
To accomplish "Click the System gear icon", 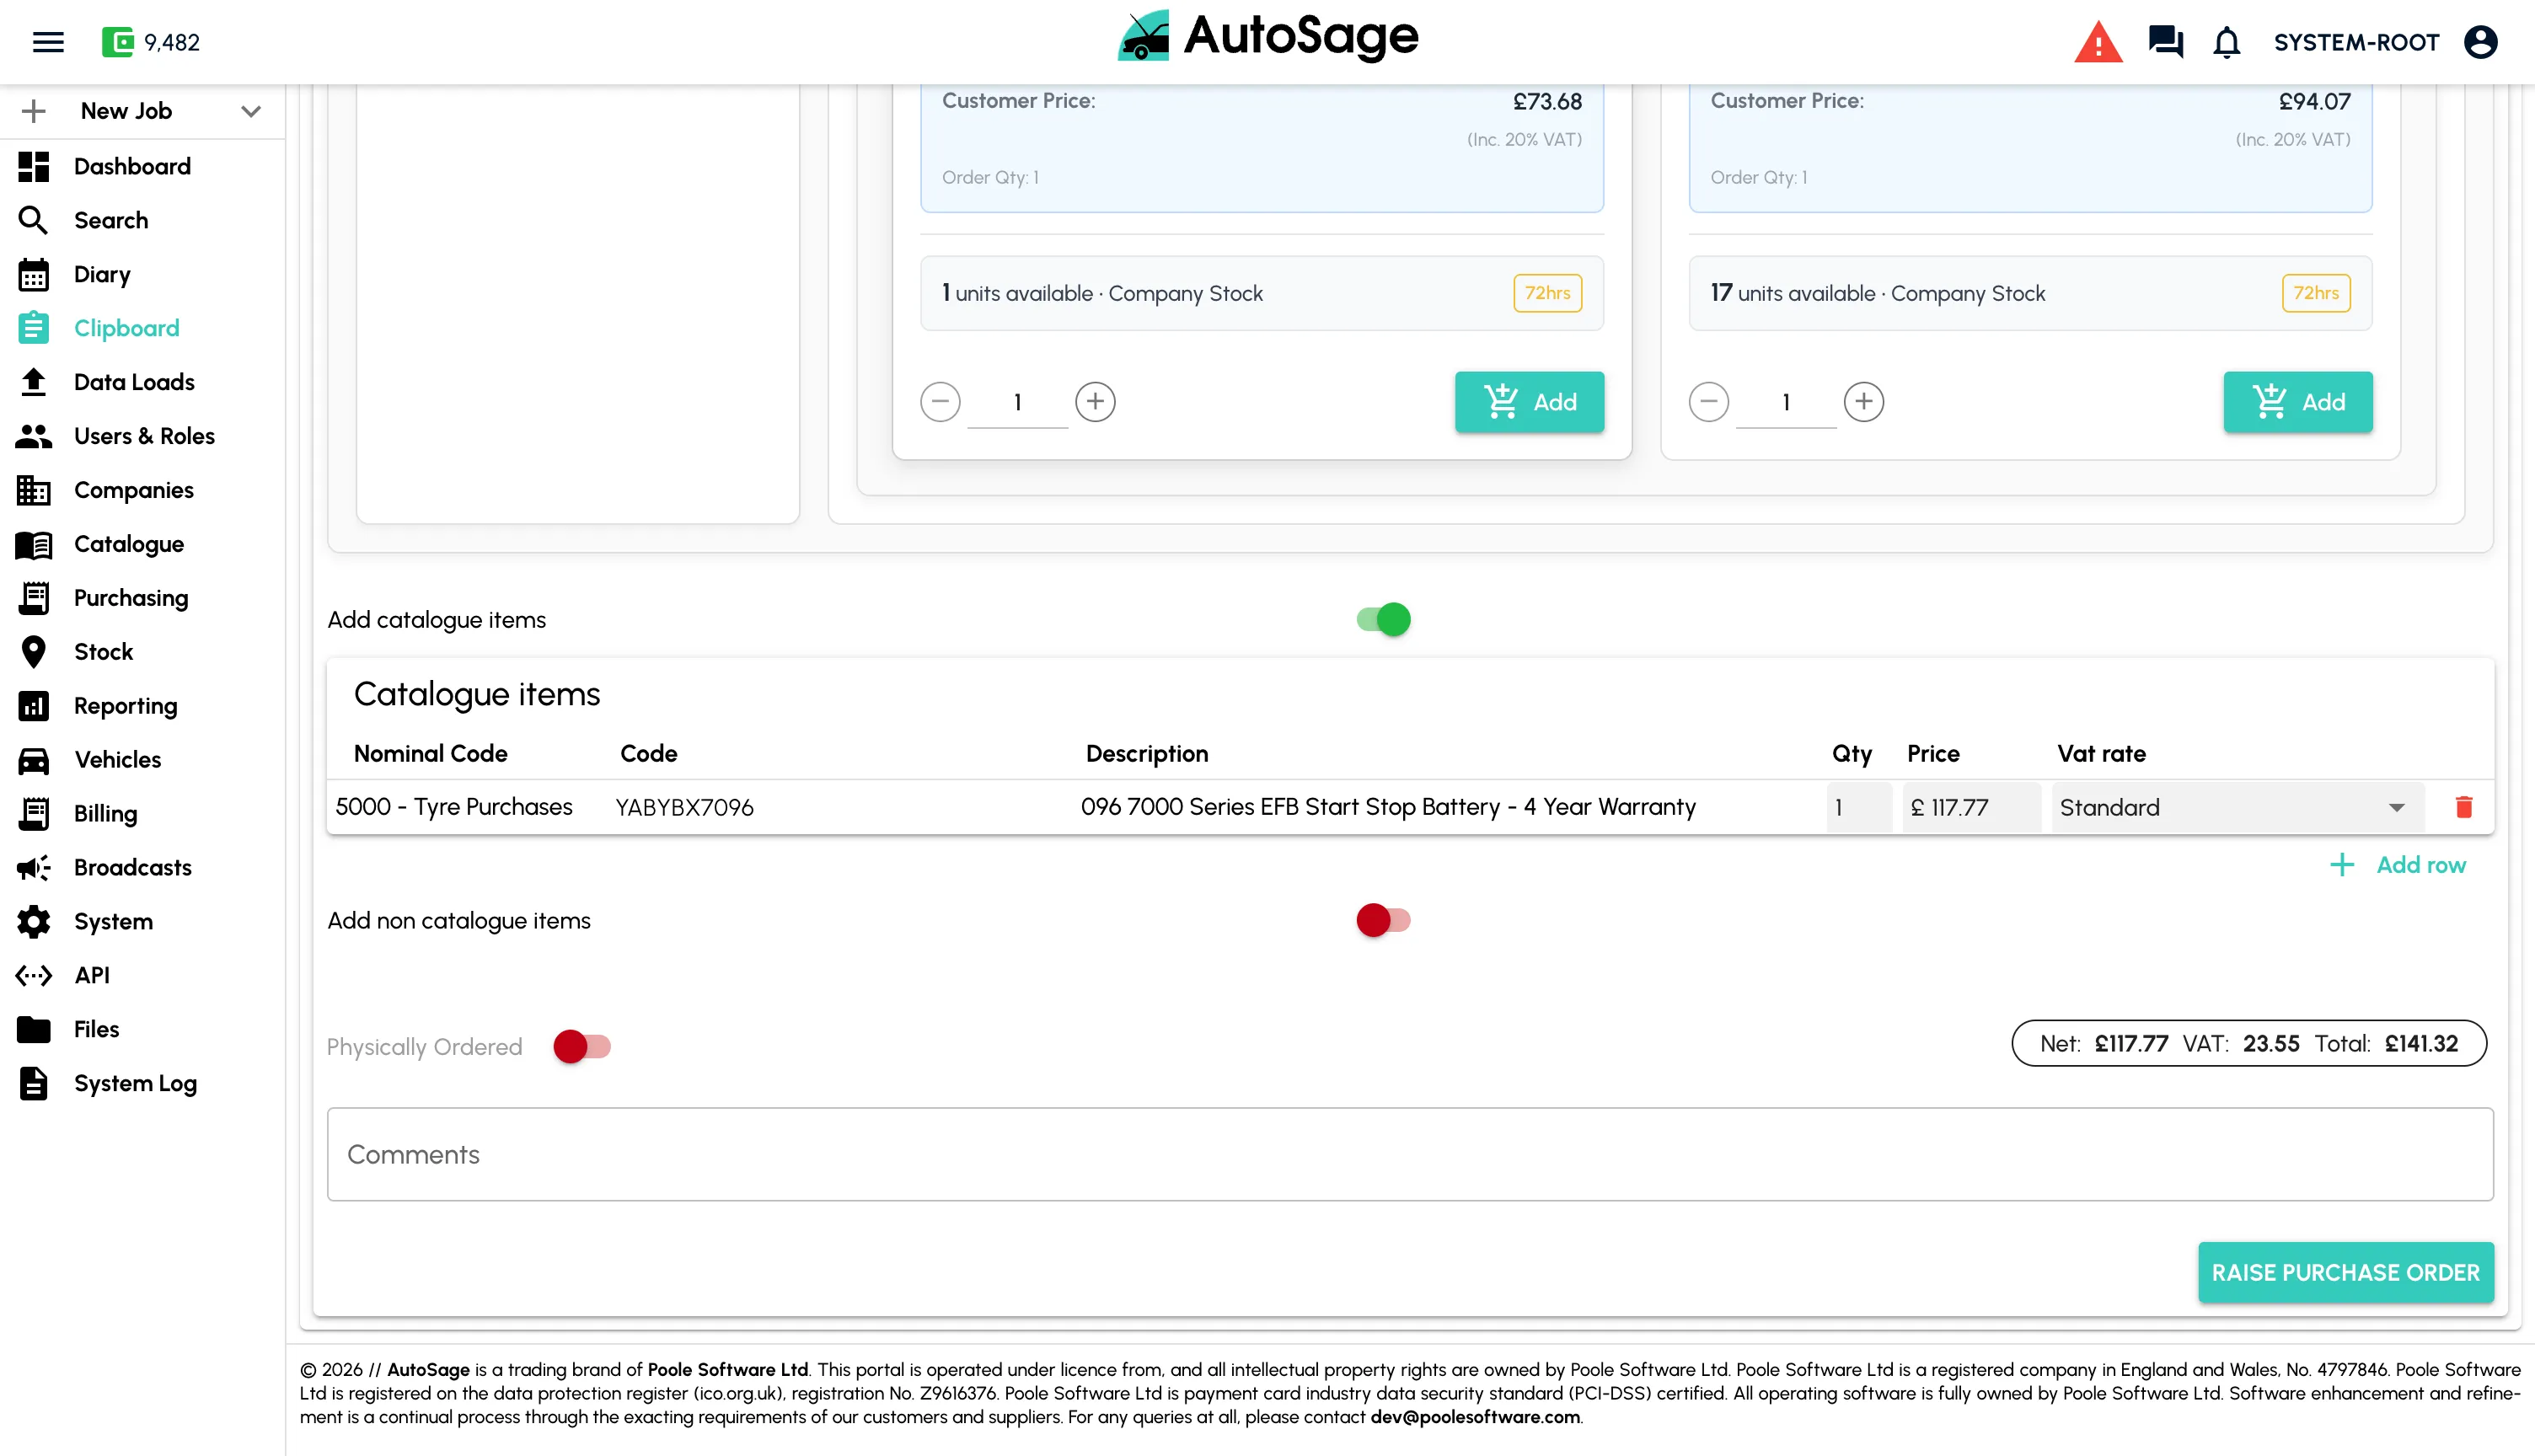I will [33, 922].
